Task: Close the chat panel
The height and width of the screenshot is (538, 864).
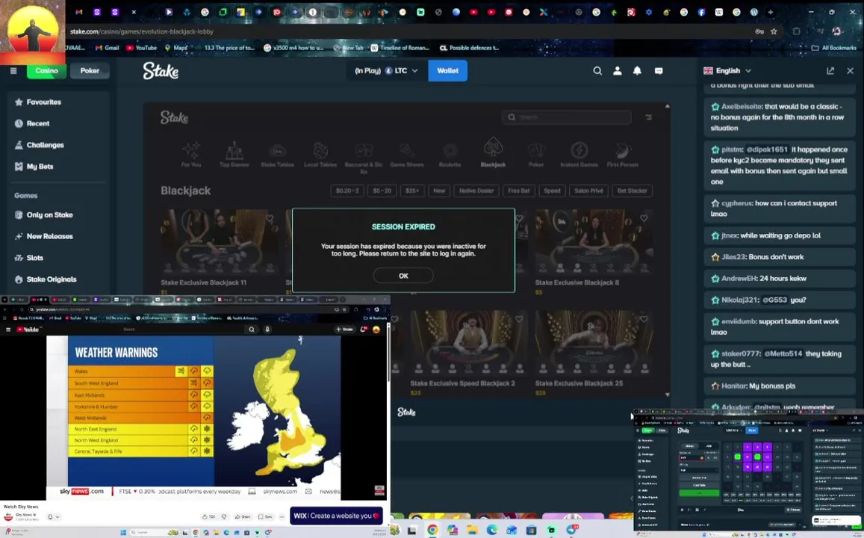Action: 851,70
